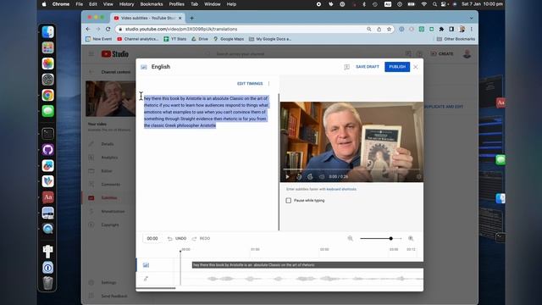
Task: Click the PUBLISH button
Action: coord(397,67)
